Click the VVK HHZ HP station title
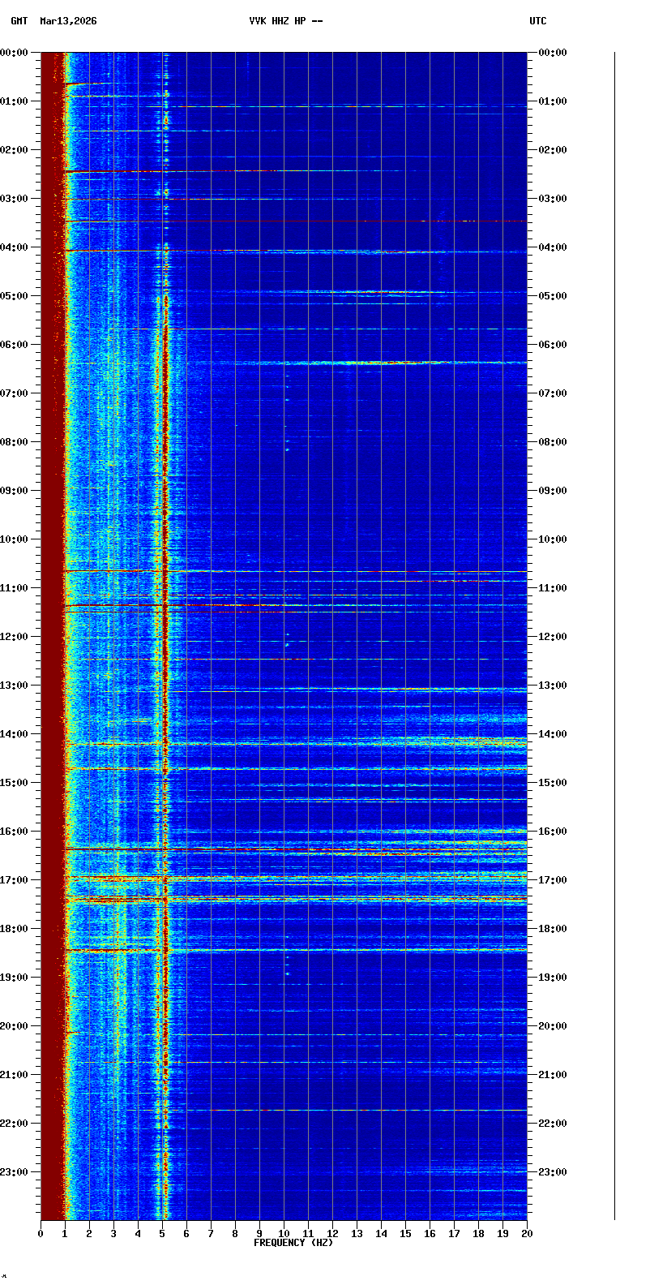The height and width of the screenshot is (1285, 650). (x=285, y=21)
